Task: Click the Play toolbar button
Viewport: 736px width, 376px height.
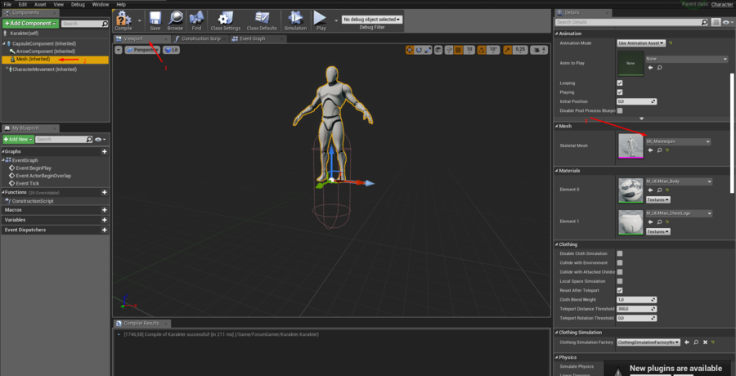Action: (321, 20)
